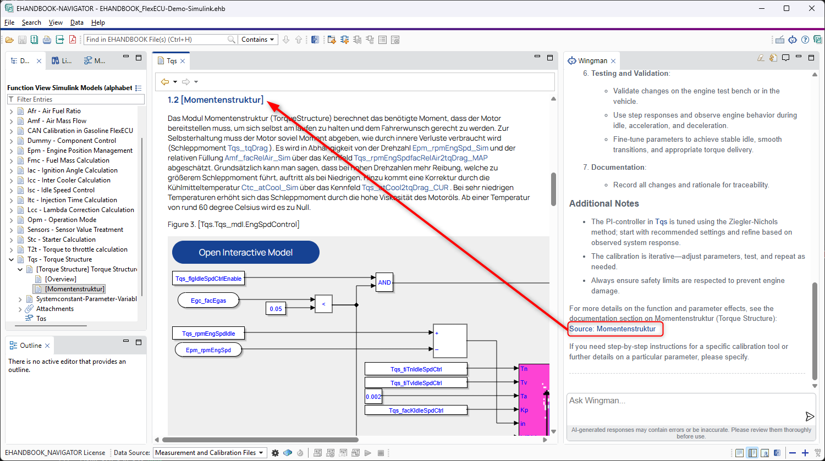Click the help question mark icon
Image resolution: width=825 pixels, height=461 pixels.
(805, 40)
